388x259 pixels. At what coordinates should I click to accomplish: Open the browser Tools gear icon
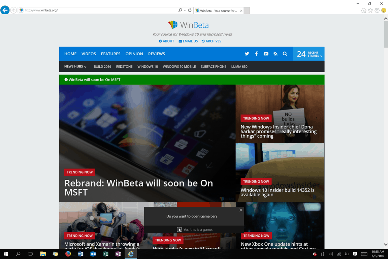coord(377,10)
